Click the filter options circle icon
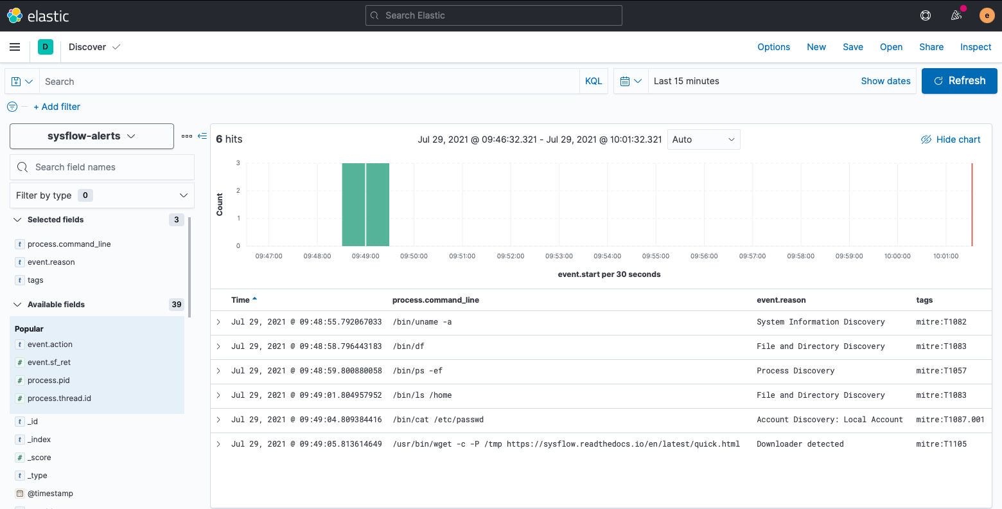 tap(12, 107)
